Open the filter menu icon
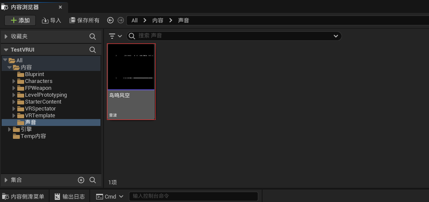Viewport: 429px width, 202px height. [115, 36]
